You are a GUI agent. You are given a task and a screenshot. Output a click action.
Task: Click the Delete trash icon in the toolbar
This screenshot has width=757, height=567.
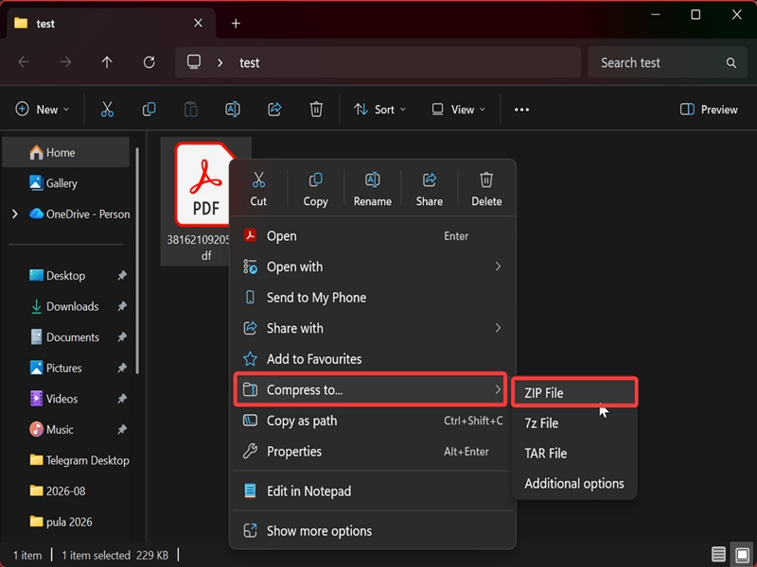click(x=316, y=110)
